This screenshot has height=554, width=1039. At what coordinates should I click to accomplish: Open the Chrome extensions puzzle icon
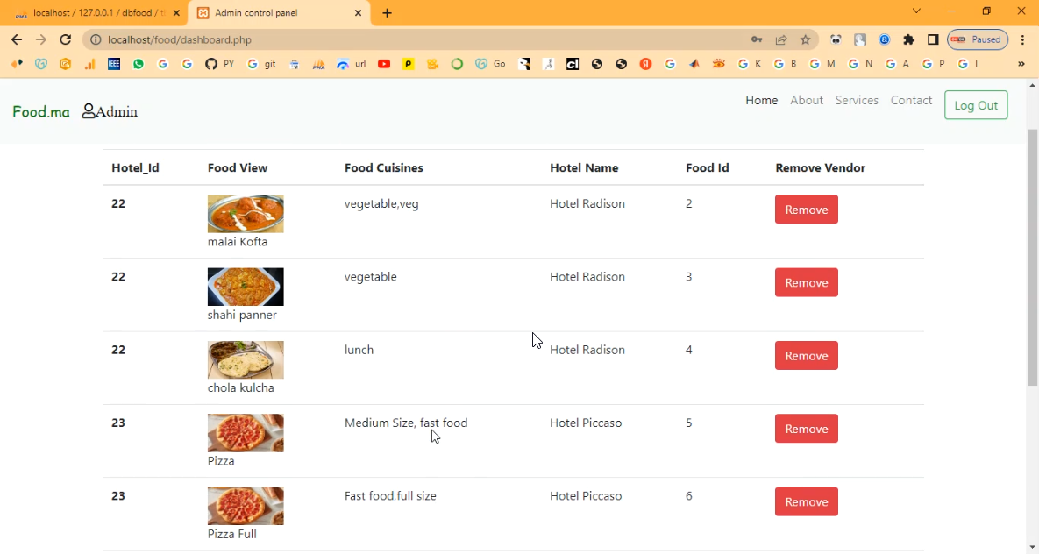tap(908, 39)
